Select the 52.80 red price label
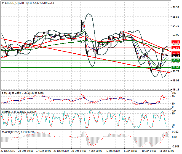 tap(176, 48)
